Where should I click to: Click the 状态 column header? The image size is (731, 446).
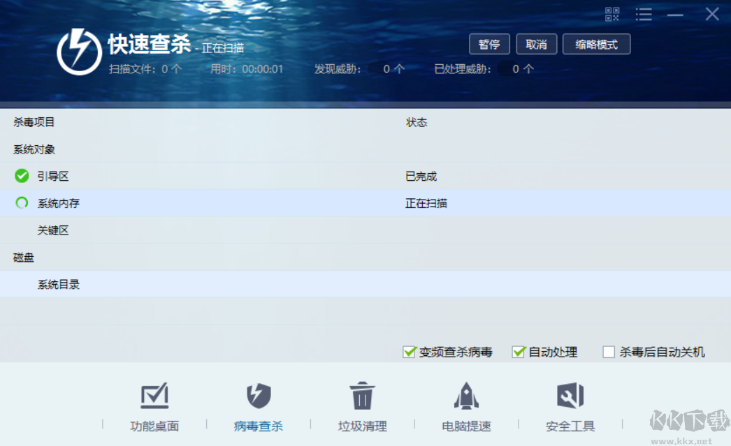click(x=417, y=122)
